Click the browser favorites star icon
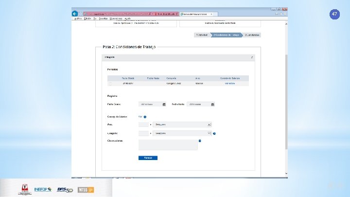Screen dimensions: 350x197 point(281,14)
